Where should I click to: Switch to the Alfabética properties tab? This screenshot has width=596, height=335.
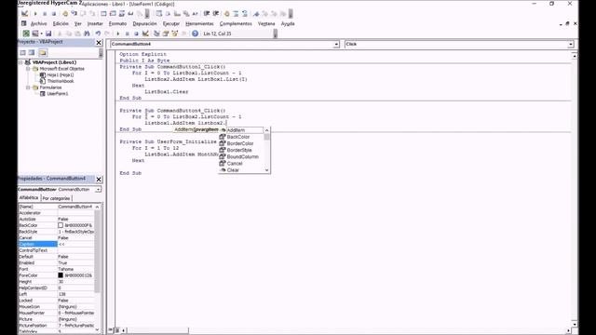(x=29, y=198)
